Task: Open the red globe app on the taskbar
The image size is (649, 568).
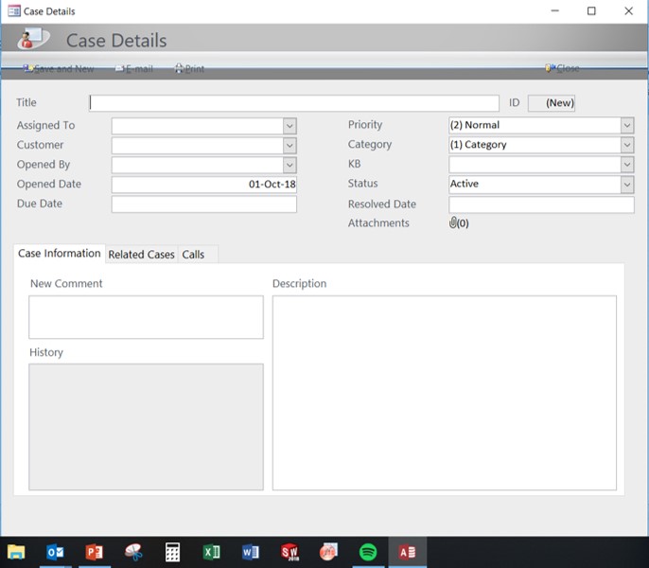Action: point(328,552)
